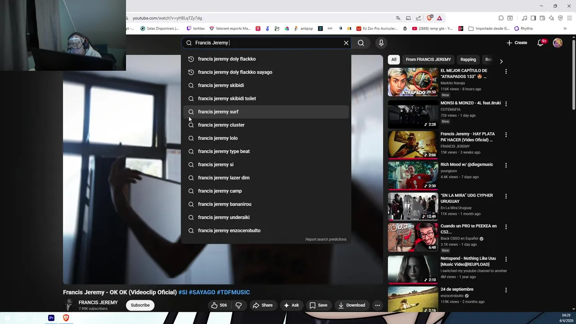Open video title Rich Mood w/ @diegxmusic
The width and height of the screenshot is (576, 324).
point(467,165)
